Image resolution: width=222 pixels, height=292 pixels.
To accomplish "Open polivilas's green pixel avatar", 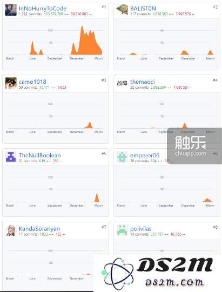I will [x=122, y=230].
